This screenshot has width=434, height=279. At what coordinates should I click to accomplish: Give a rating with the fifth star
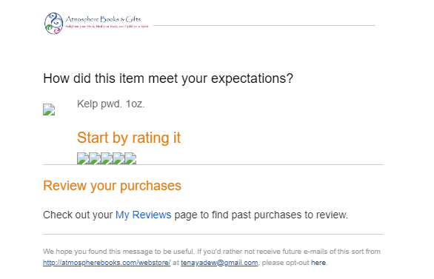click(130, 158)
